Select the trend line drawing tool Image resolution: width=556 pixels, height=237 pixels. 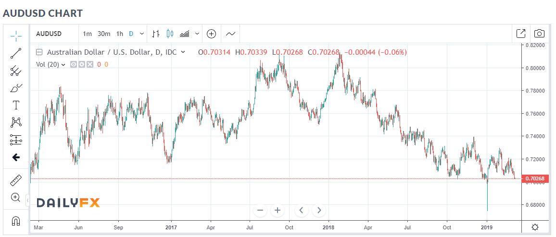16,53
